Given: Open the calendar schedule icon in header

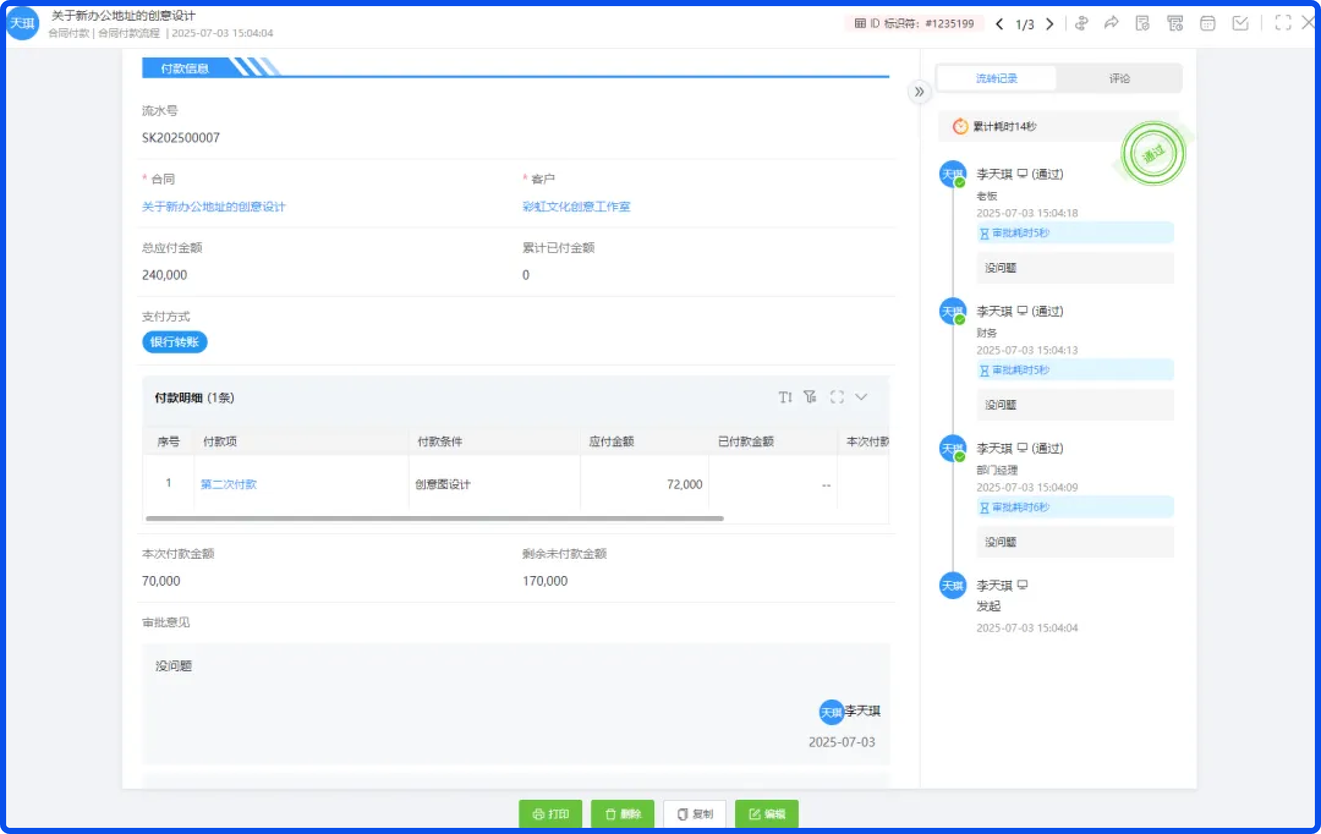Looking at the screenshot, I should 1207,23.
